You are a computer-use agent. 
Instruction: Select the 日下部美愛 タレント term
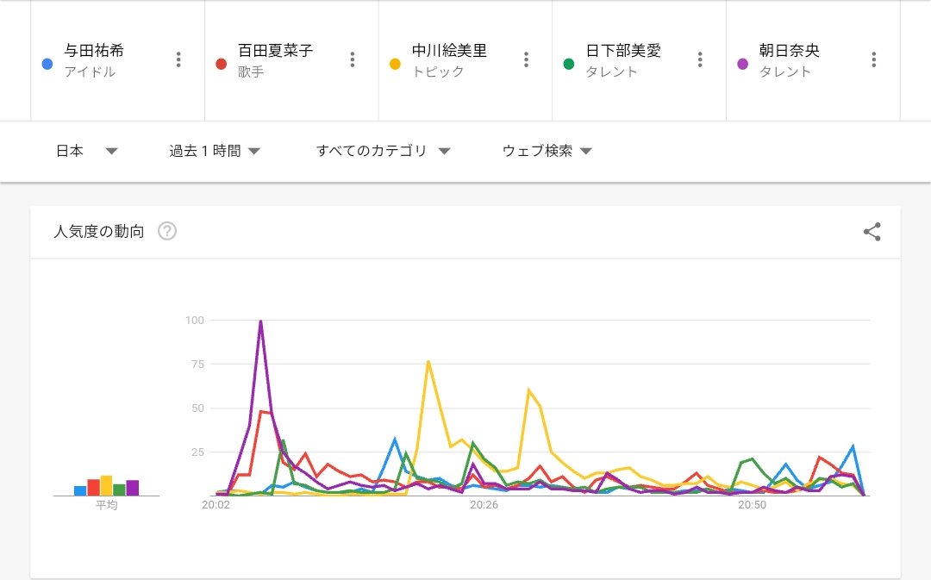point(623,60)
